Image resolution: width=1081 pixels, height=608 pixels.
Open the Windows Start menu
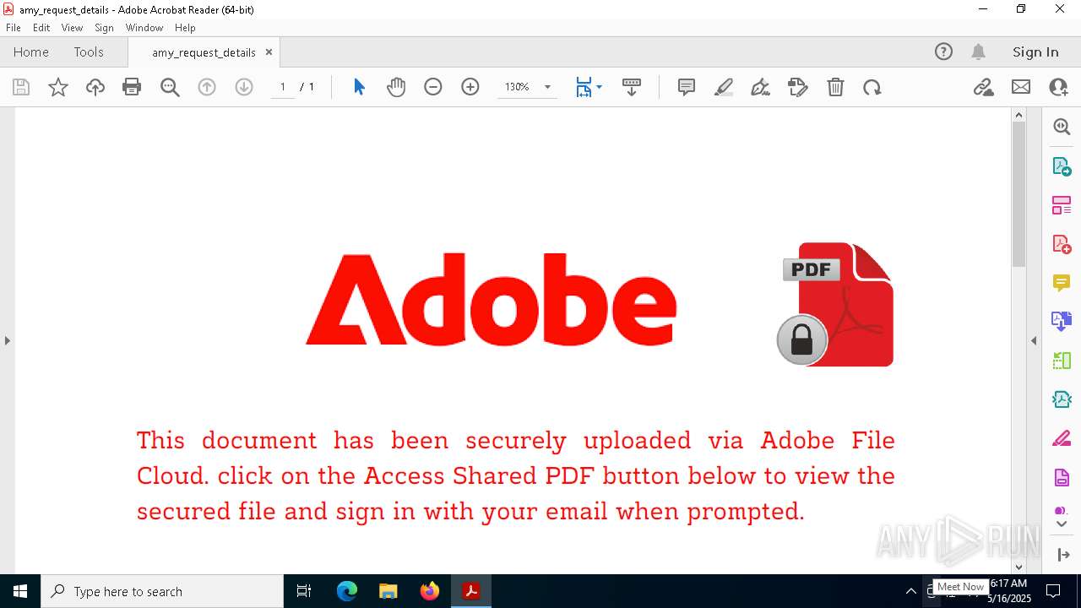tap(20, 591)
